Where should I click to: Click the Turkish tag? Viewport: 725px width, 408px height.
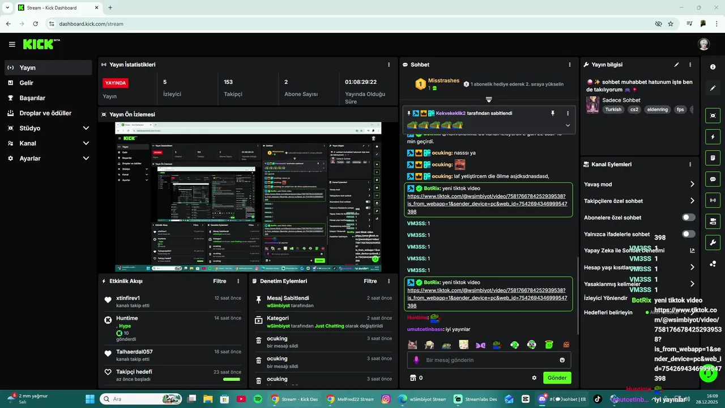(613, 109)
